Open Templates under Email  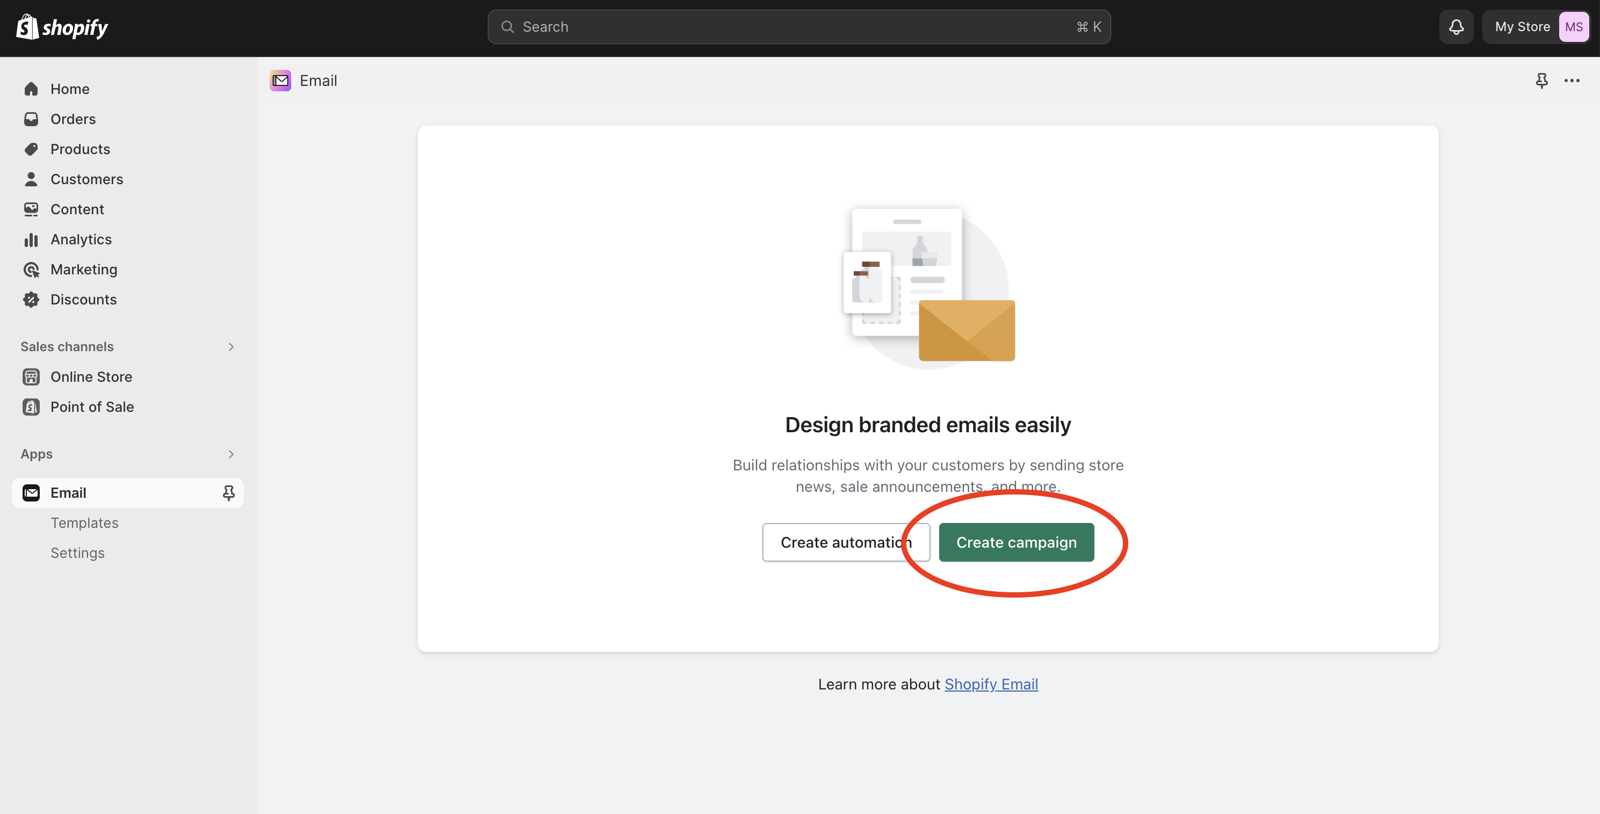pyautogui.click(x=84, y=524)
